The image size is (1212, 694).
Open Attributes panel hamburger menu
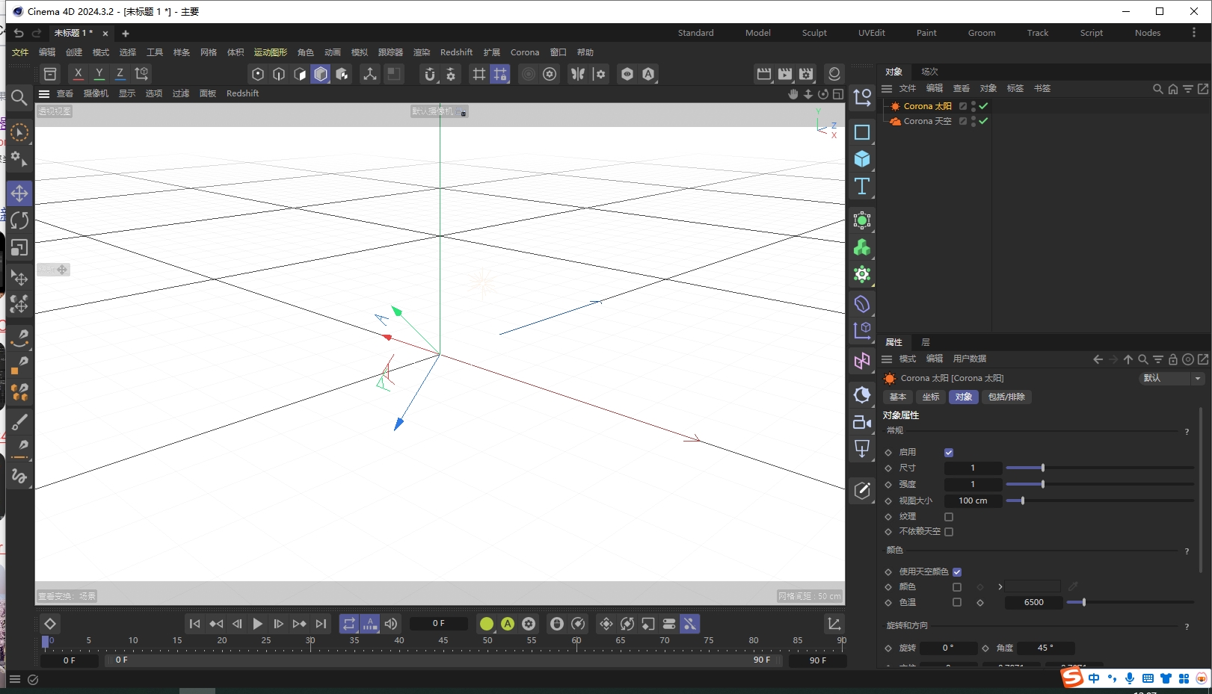tap(887, 359)
